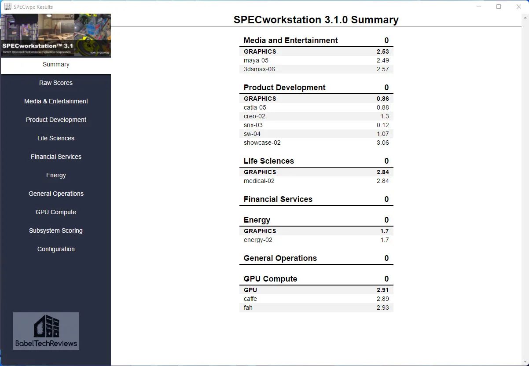Click the 2.91 GPU subscore value
Screen dimensions: 529x366
pos(382,290)
